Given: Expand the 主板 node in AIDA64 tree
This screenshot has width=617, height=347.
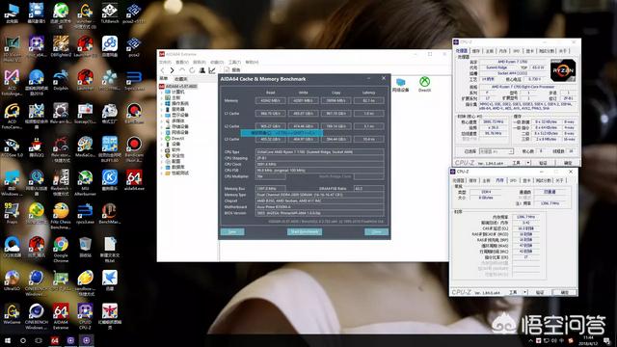Looking at the screenshot, I should tap(161, 97).
